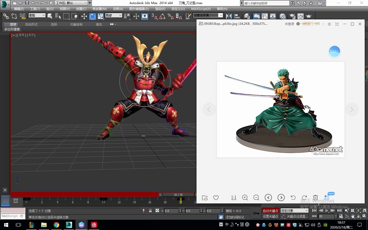The height and width of the screenshot is (230, 368).
Task: Jump to the animation start frame
Action: point(314,211)
